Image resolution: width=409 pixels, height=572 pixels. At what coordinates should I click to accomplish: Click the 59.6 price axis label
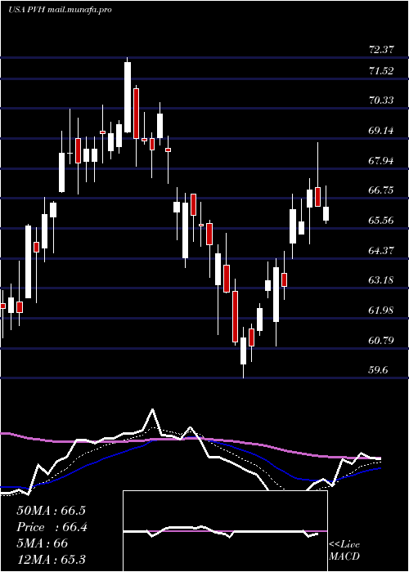[378, 370]
